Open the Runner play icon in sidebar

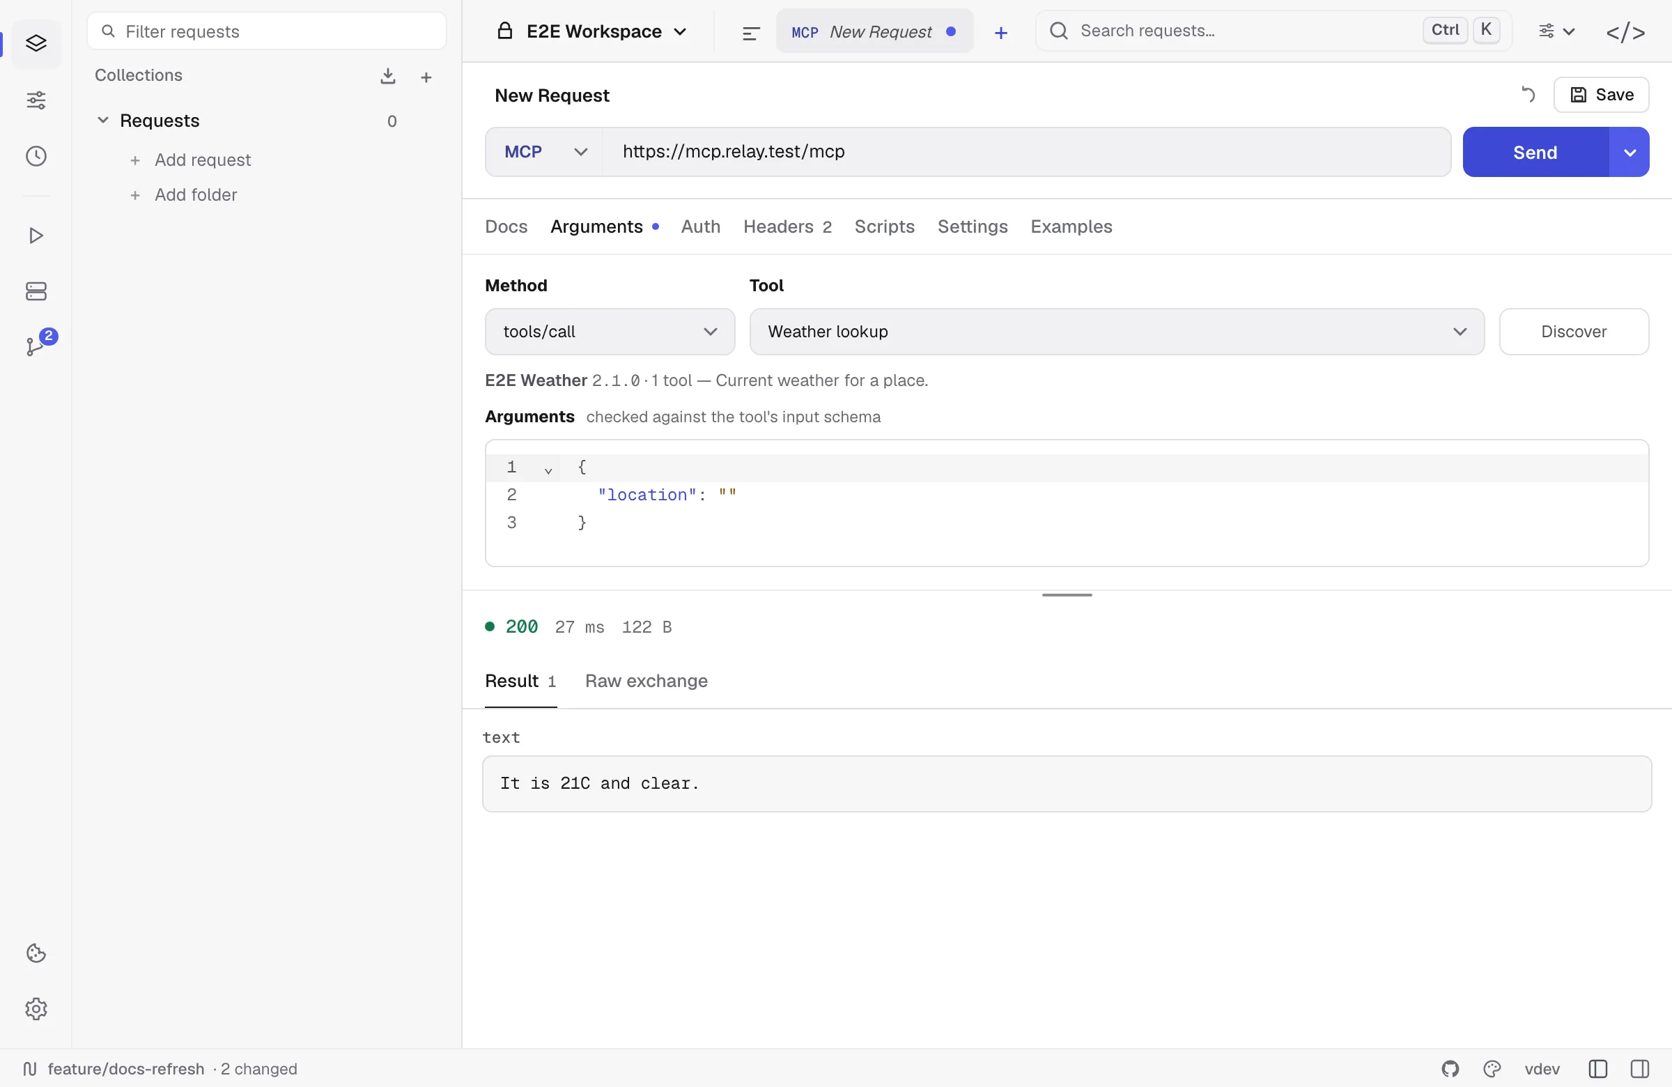(x=36, y=236)
